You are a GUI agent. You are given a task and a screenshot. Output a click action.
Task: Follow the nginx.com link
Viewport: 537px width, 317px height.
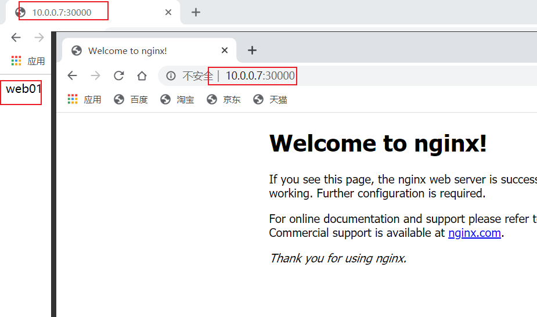coord(474,233)
